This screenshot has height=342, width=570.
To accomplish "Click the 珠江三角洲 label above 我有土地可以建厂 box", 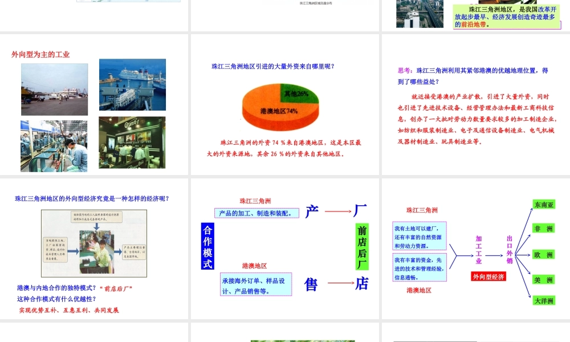I will 422,210.
